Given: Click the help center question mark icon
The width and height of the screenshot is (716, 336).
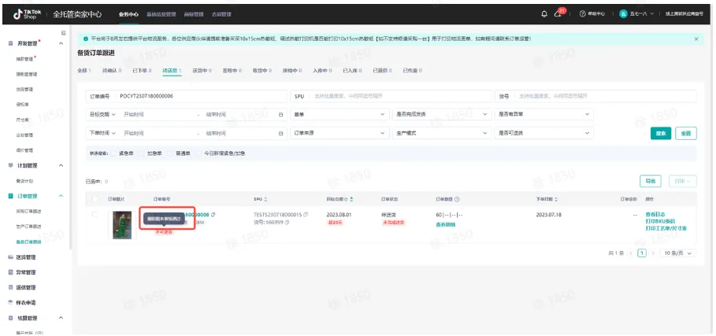Looking at the screenshot, I should (x=582, y=14).
